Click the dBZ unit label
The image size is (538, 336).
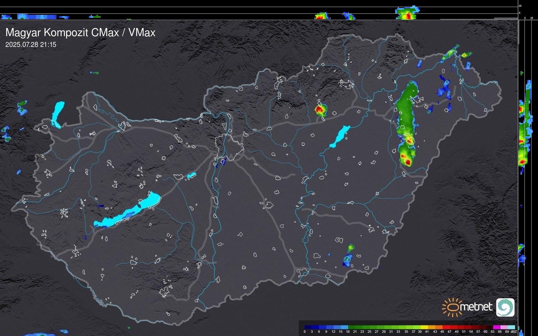[x=514, y=332]
